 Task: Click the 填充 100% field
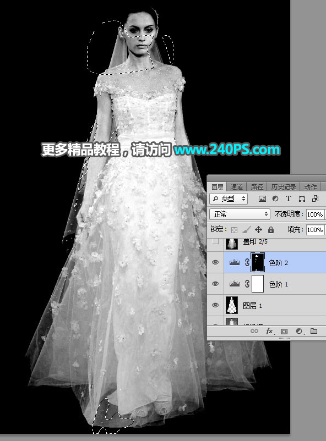coord(316,230)
